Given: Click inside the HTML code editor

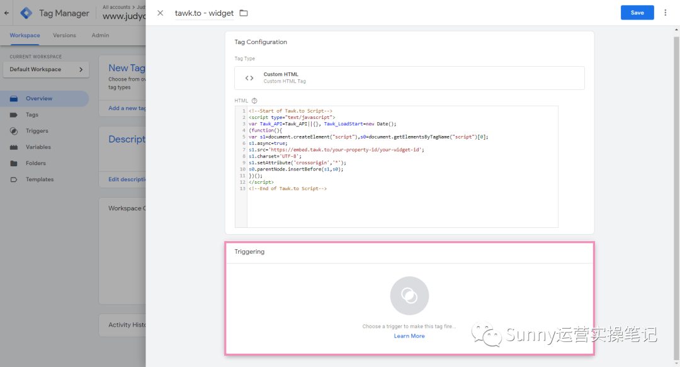Looking at the screenshot, I should pyautogui.click(x=402, y=201).
